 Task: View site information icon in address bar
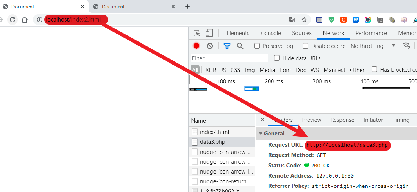pyautogui.click(x=40, y=19)
